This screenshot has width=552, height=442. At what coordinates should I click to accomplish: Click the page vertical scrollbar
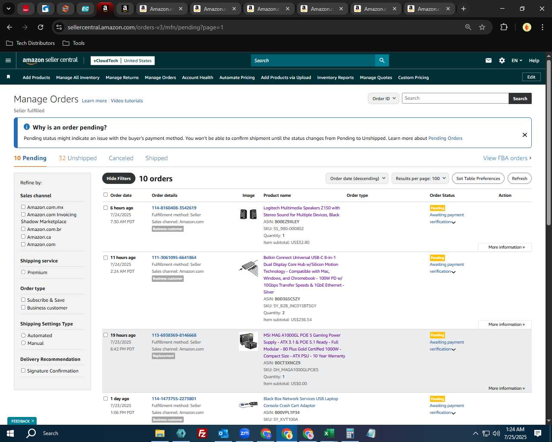(x=549, y=142)
